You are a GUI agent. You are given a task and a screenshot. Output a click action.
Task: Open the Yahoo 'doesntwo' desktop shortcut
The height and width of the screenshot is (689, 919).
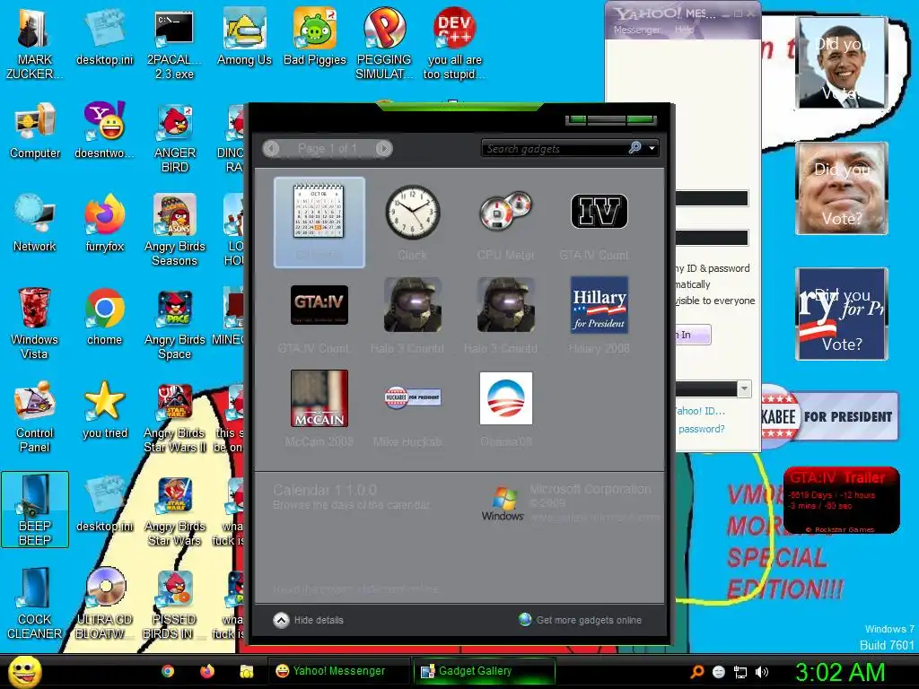click(x=104, y=131)
